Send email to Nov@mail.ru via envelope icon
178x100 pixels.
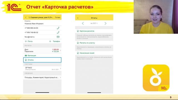click(58, 37)
